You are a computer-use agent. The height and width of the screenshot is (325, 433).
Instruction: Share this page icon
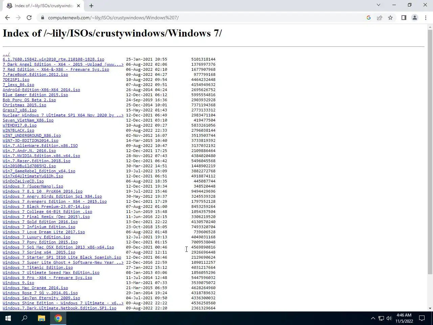tap(380, 18)
